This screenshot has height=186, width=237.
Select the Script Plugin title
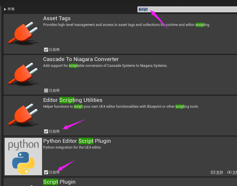click(x=59, y=182)
